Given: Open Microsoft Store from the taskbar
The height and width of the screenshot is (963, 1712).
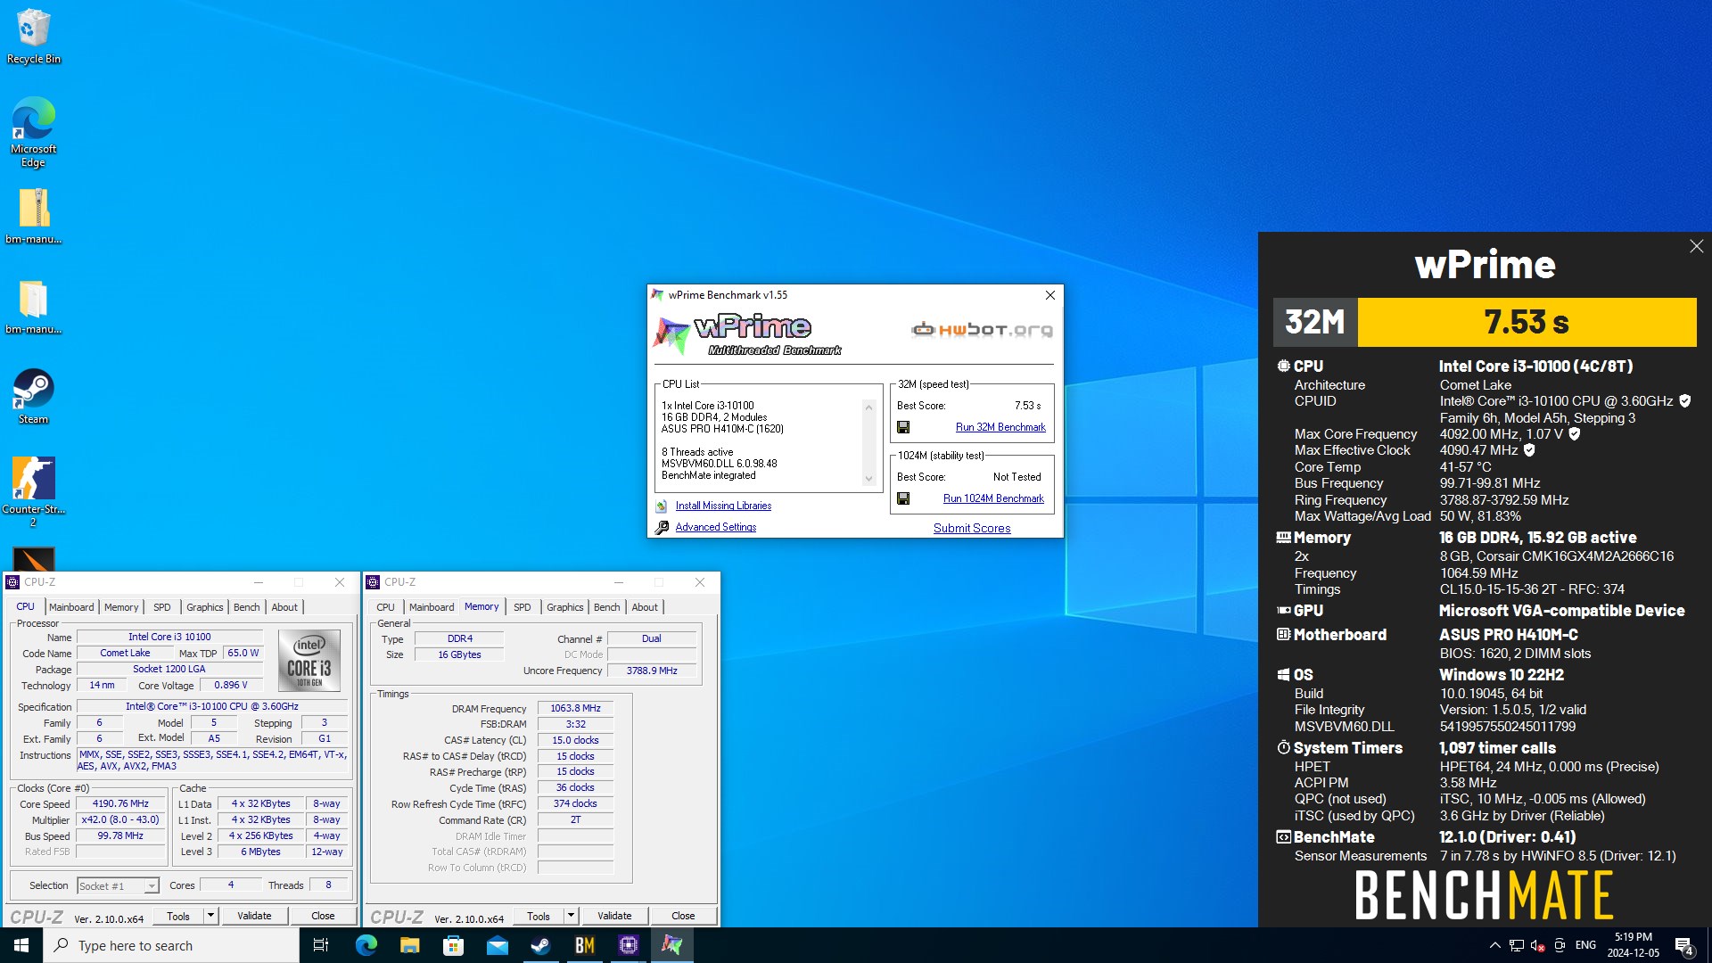Looking at the screenshot, I should coord(453,945).
